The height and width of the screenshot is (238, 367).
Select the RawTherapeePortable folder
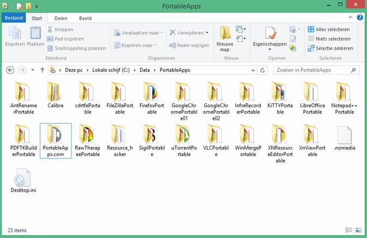88,141
